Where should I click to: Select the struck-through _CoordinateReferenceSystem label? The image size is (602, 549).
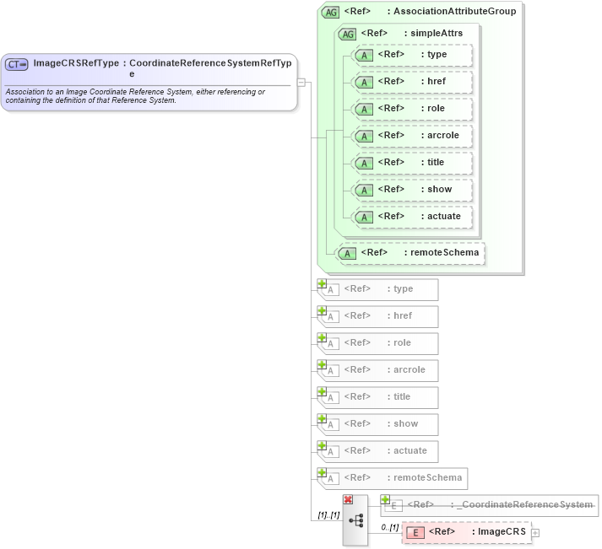click(x=524, y=504)
